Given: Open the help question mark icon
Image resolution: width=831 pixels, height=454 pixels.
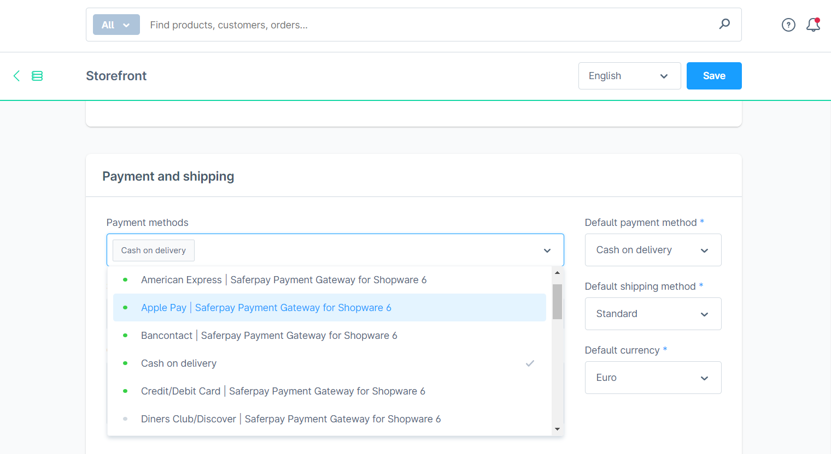Looking at the screenshot, I should [x=788, y=25].
